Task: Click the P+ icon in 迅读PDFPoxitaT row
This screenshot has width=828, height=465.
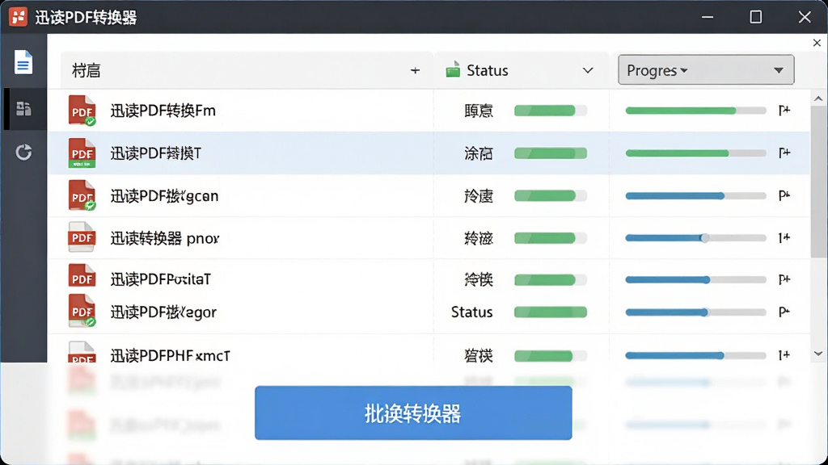Action: tap(784, 279)
